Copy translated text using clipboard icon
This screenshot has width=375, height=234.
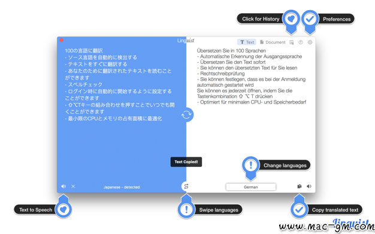click(x=300, y=186)
